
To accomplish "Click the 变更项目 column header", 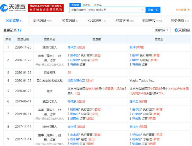I will tap(50, 39).
